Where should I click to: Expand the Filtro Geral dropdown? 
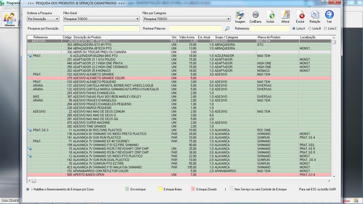(x=101, y=19)
